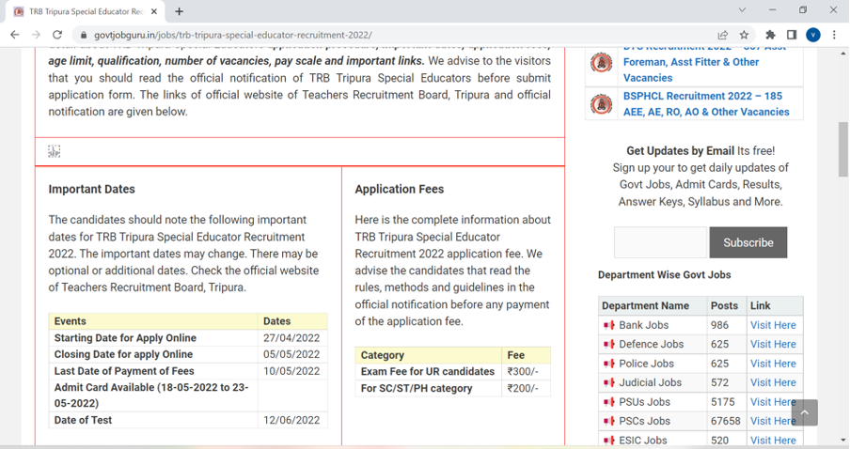Open the Extensions puzzle icon
850x449 pixels.
coord(771,35)
